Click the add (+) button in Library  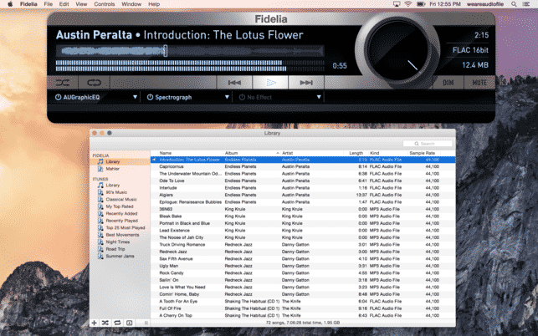click(x=94, y=322)
